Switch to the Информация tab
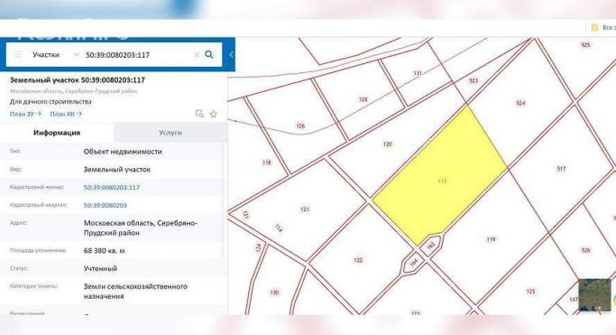This screenshot has width=616, height=335. (x=57, y=133)
